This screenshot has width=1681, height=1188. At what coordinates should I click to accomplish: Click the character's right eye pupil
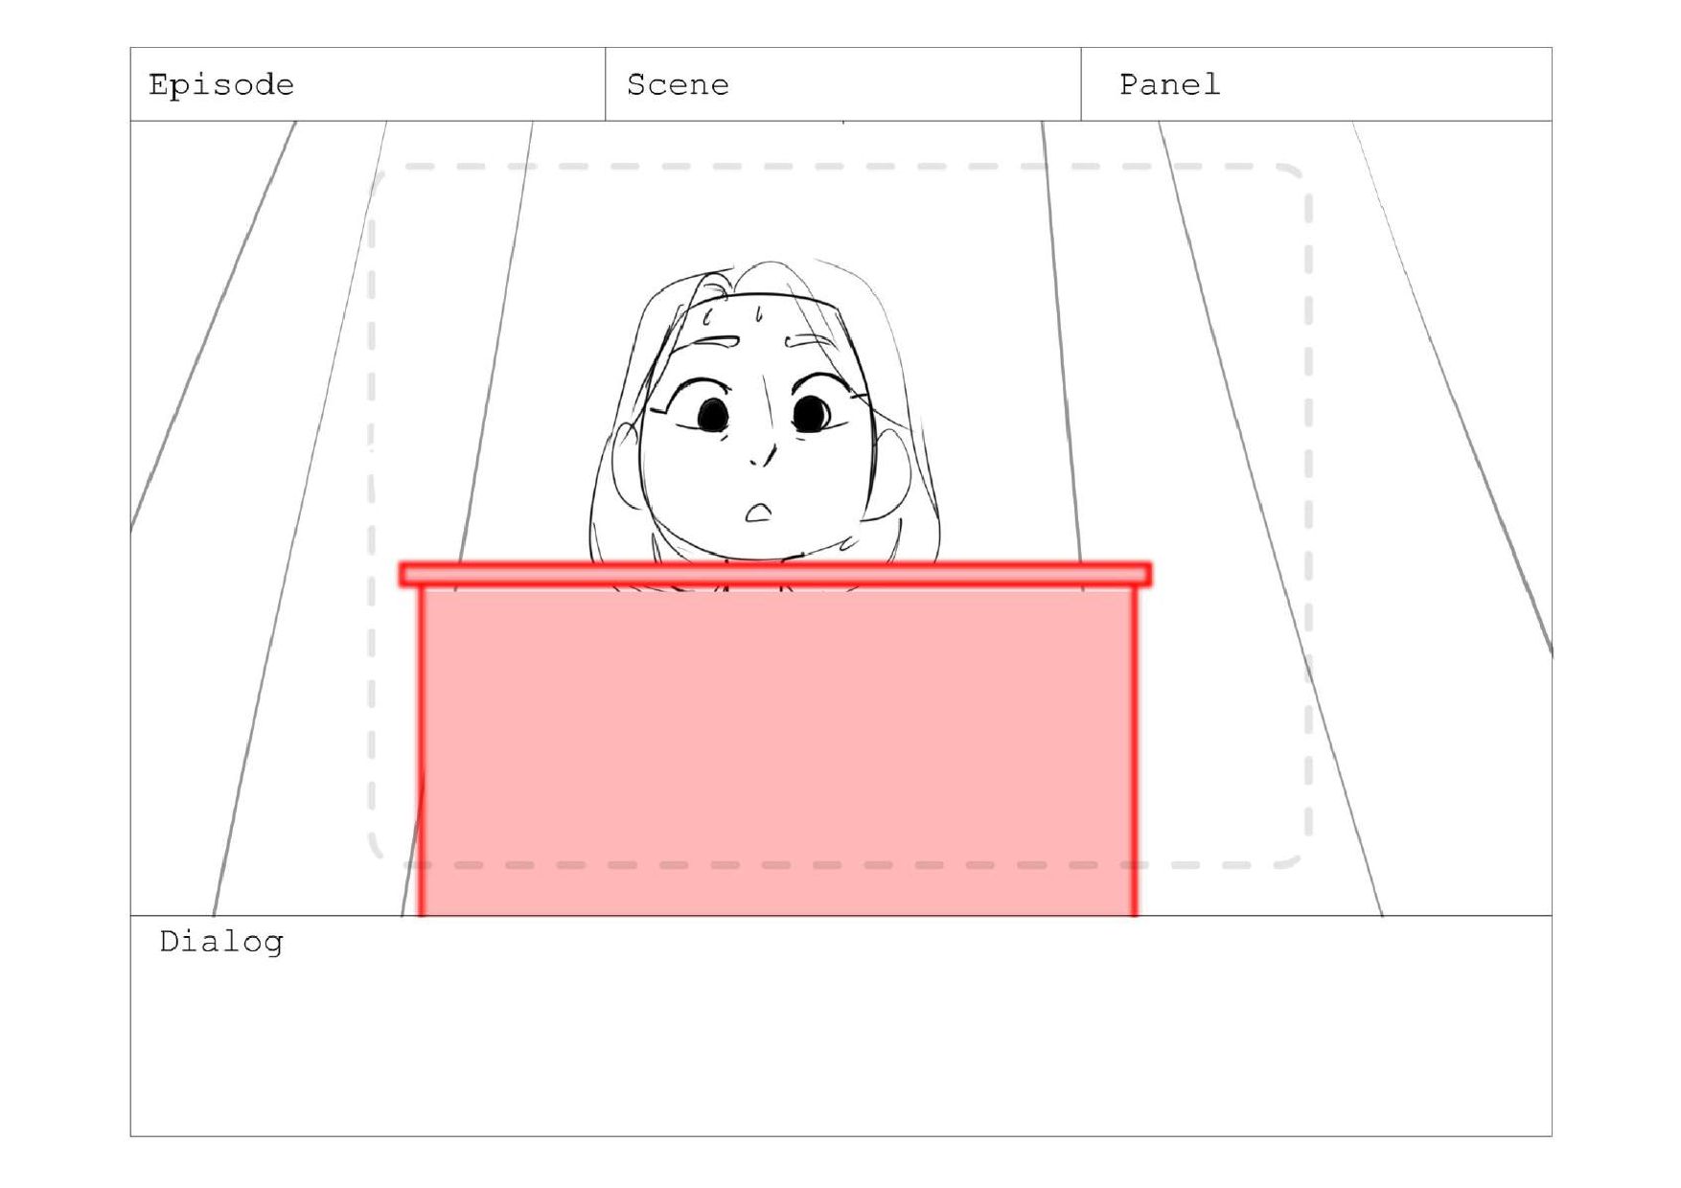[x=812, y=413]
